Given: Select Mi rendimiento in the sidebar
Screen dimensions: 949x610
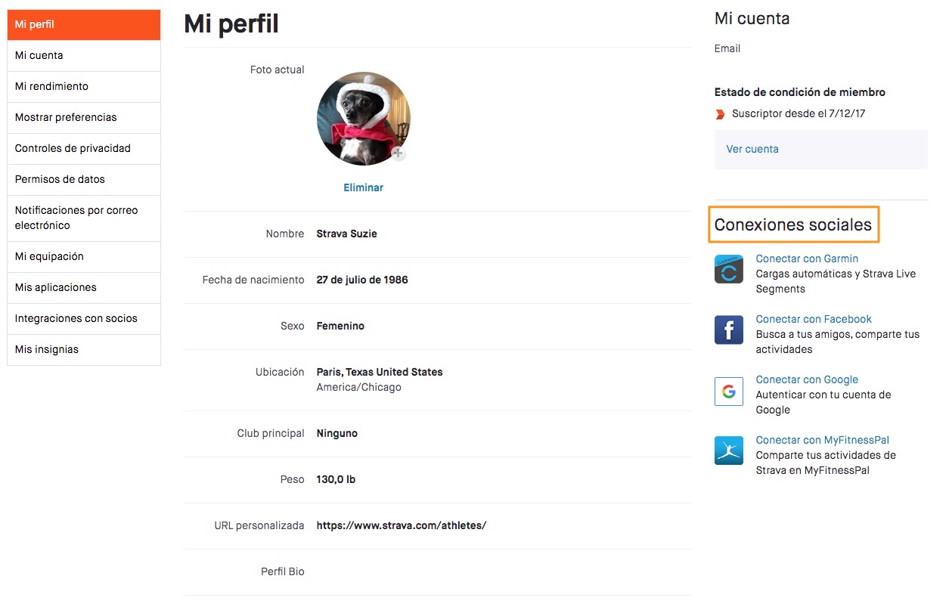Looking at the screenshot, I should (x=84, y=87).
